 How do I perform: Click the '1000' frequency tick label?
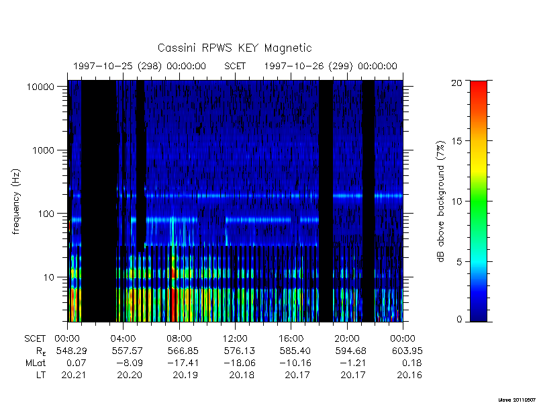click(44, 150)
